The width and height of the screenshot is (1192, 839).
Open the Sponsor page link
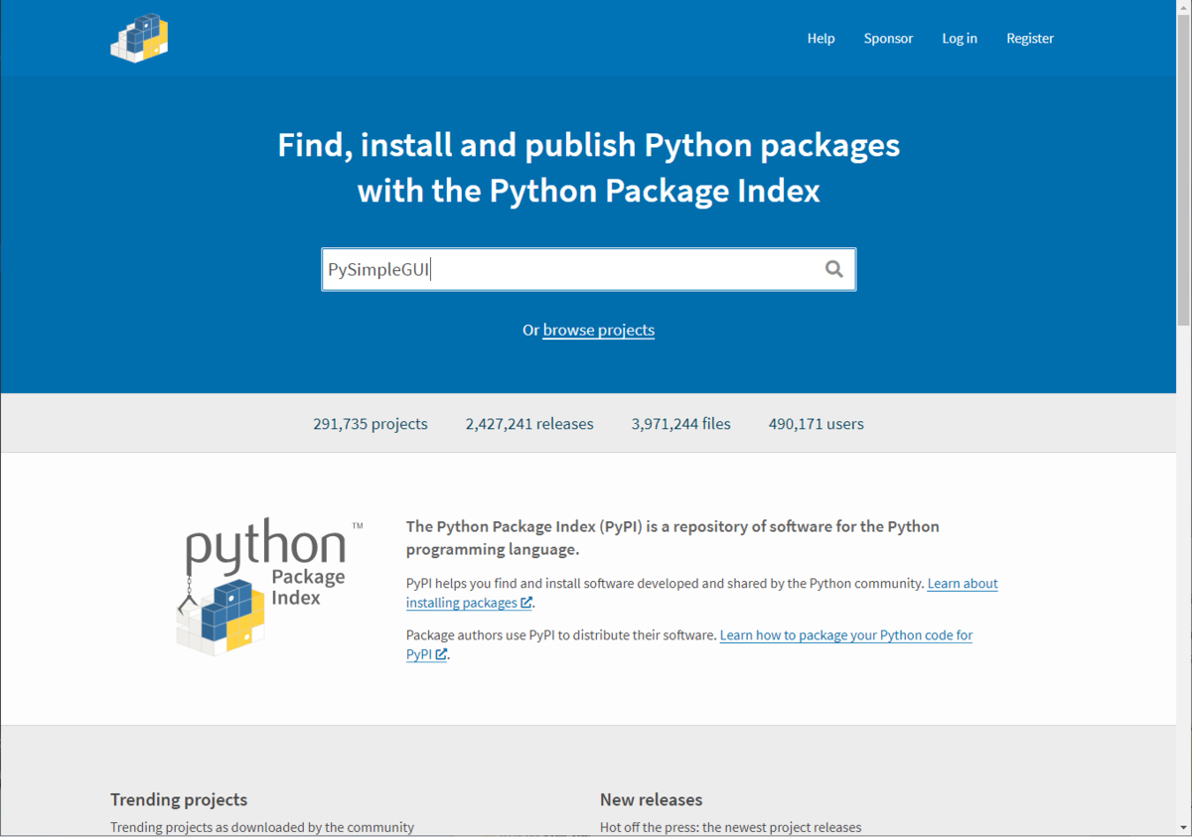[888, 38]
